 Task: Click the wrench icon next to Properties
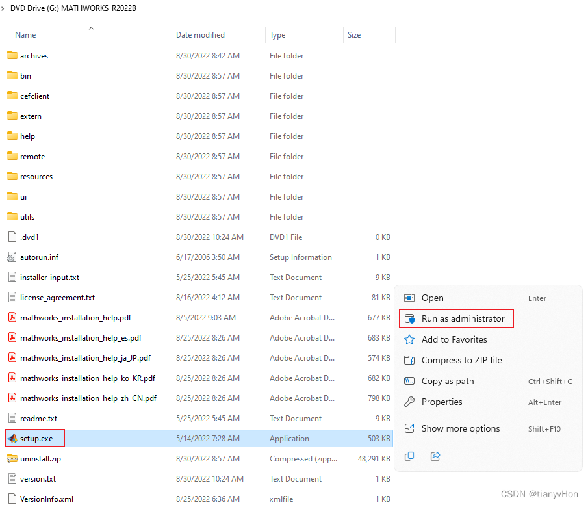click(x=409, y=402)
